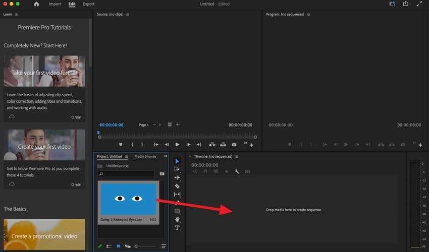Select the Type tool
429x252 pixels.
tap(177, 228)
